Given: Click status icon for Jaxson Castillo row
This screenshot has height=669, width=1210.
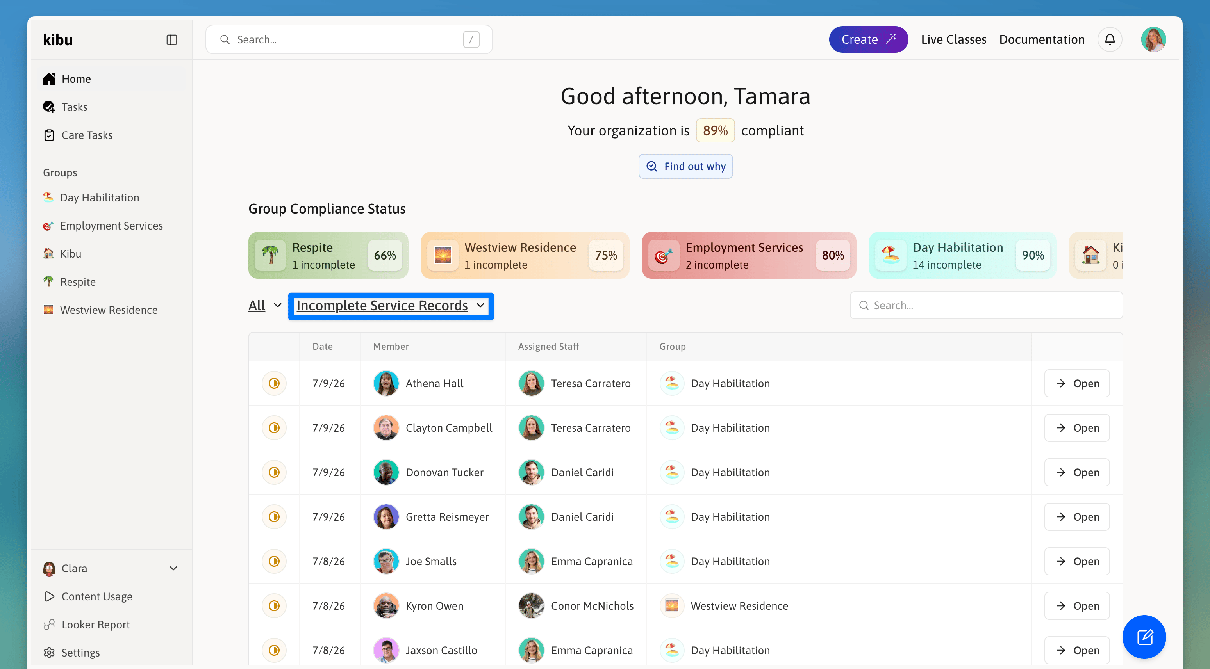Looking at the screenshot, I should pos(274,650).
